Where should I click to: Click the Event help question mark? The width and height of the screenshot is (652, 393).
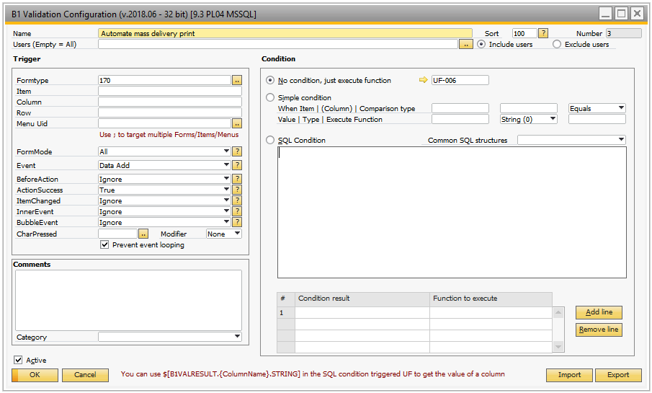[236, 165]
